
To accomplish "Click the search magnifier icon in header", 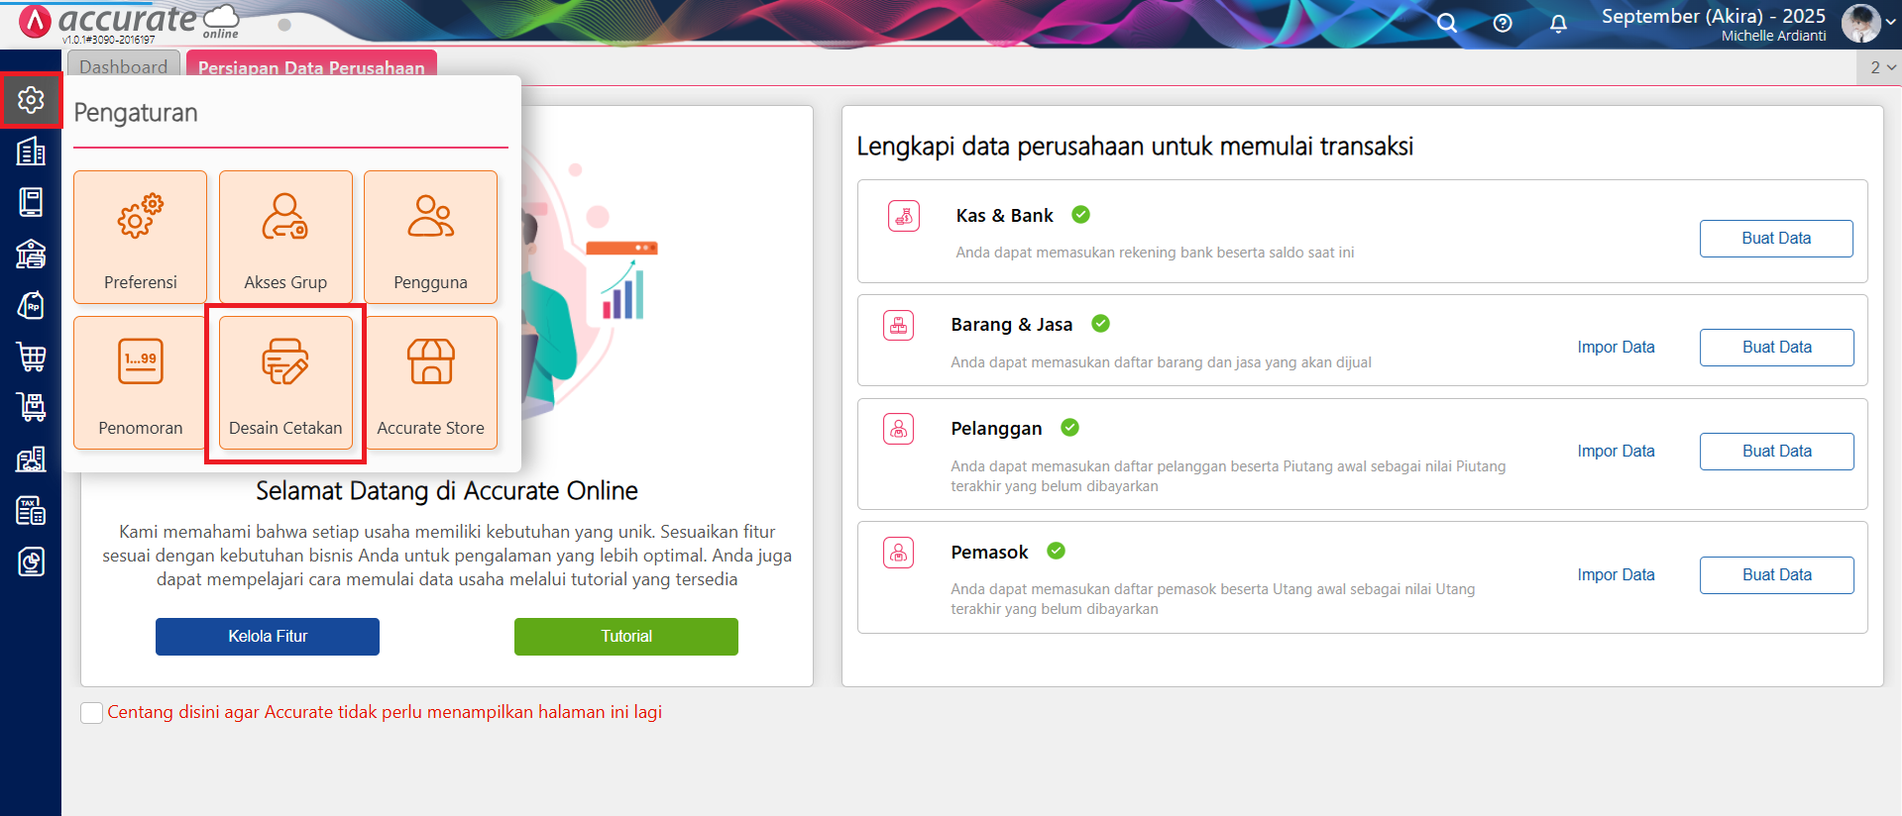I will (1447, 23).
